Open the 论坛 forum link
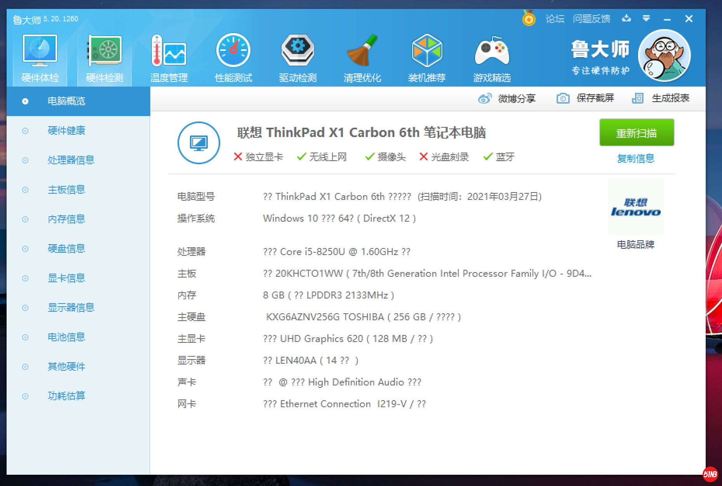 click(x=555, y=19)
